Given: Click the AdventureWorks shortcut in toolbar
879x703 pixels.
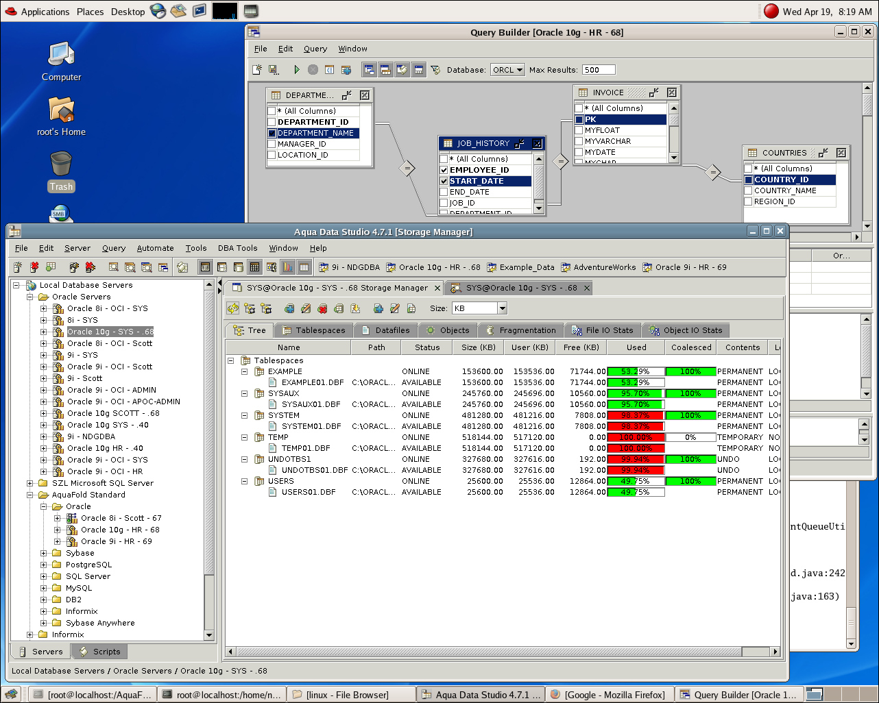Looking at the screenshot, I should coord(599,267).
